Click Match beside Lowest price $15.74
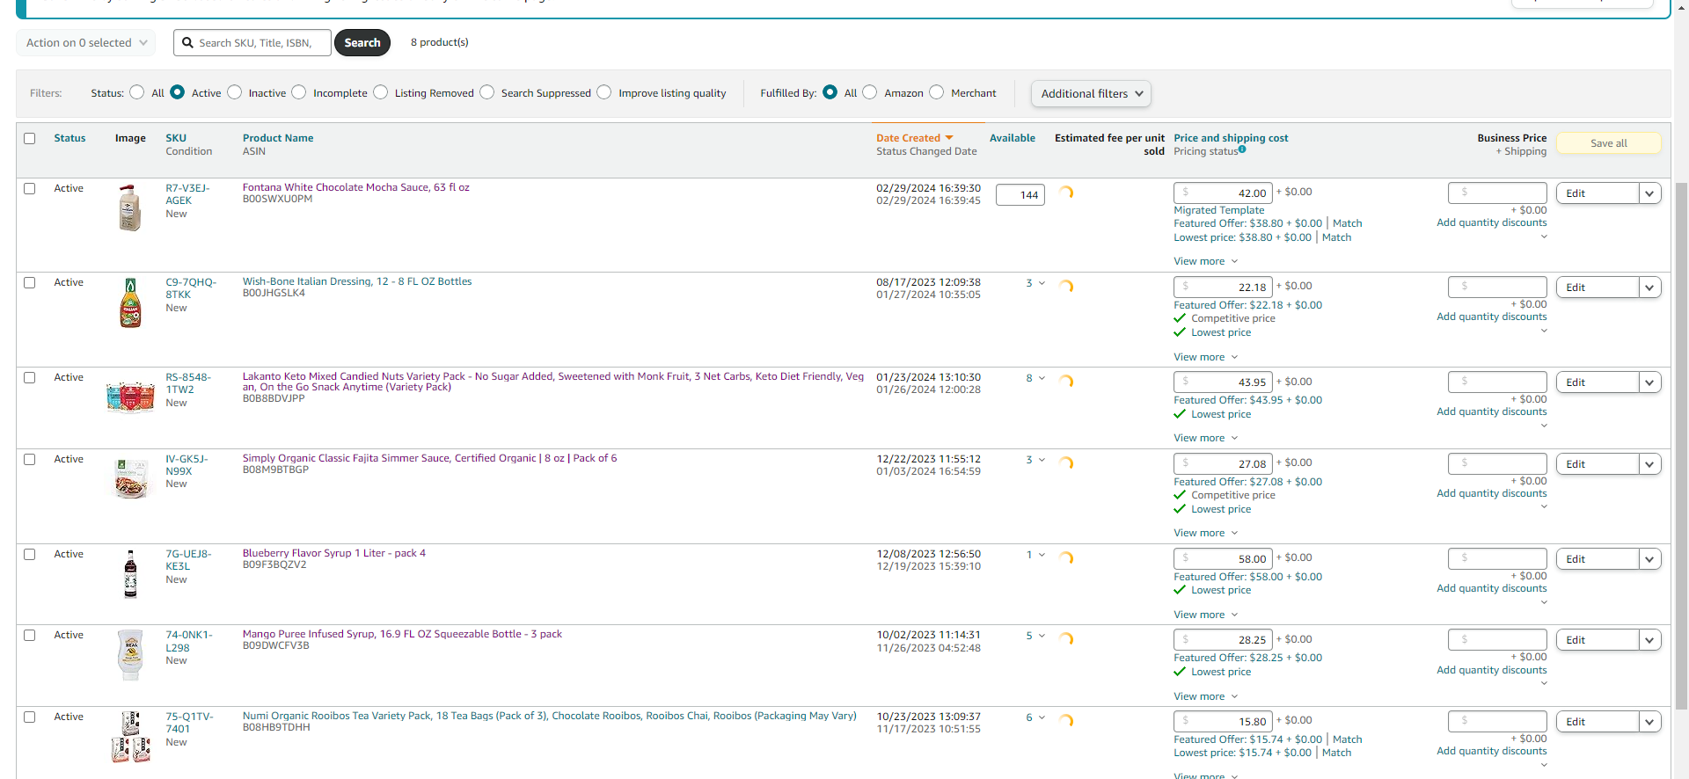This screenshot has height=779, width=1689. click(x=1336, y=753)
